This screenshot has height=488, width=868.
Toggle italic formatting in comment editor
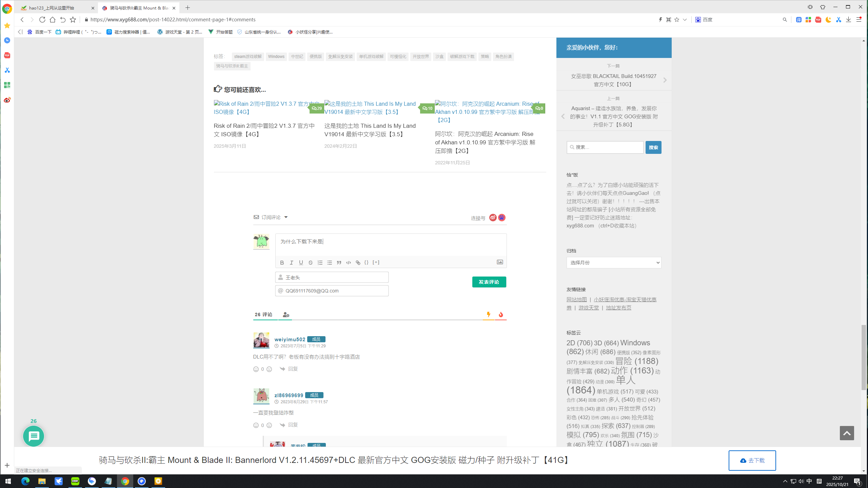[x=291, y=263]
